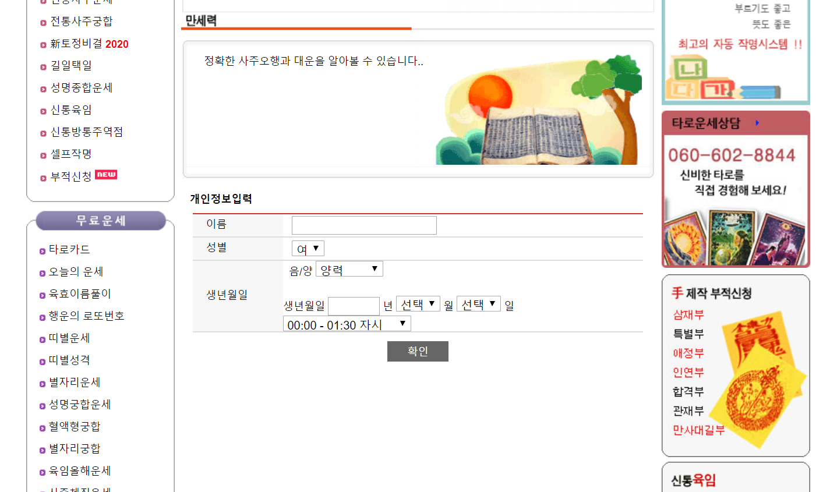This screenshot has height=492, width=816.
Task: Select 특별부 talisman link
Action: [688, 334]
